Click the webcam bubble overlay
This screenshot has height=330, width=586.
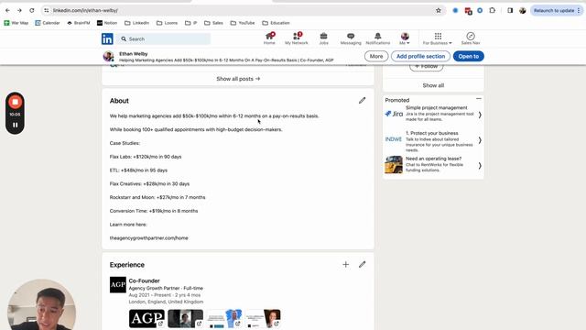41,305
